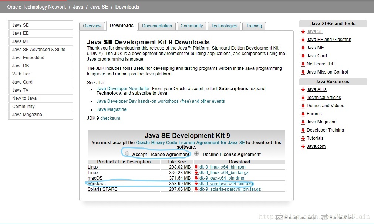Switch to the Documentation tab
This screenshot has width=374, height=224.
pyautogui.click(x=157, y=26)
